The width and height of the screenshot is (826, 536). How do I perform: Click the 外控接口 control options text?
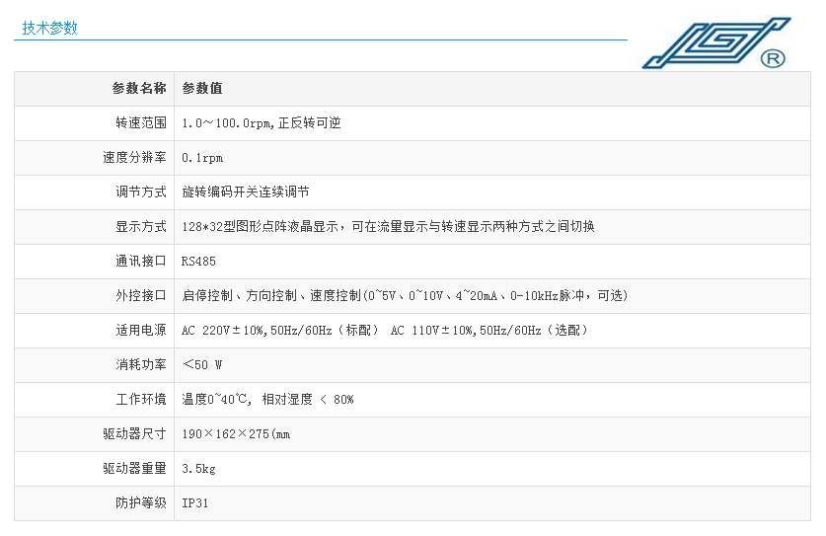(x=405, y=296)
